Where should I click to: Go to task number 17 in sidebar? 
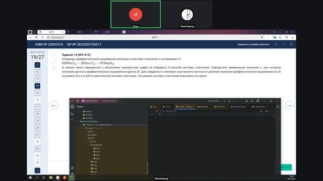pos(37,107)
